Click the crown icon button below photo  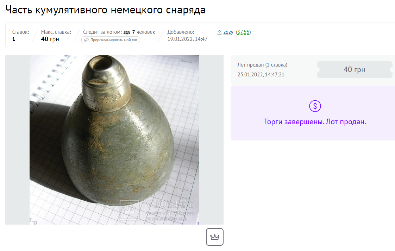coord(215,237)
